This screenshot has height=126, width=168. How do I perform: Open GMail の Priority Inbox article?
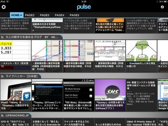click(141, 122)
